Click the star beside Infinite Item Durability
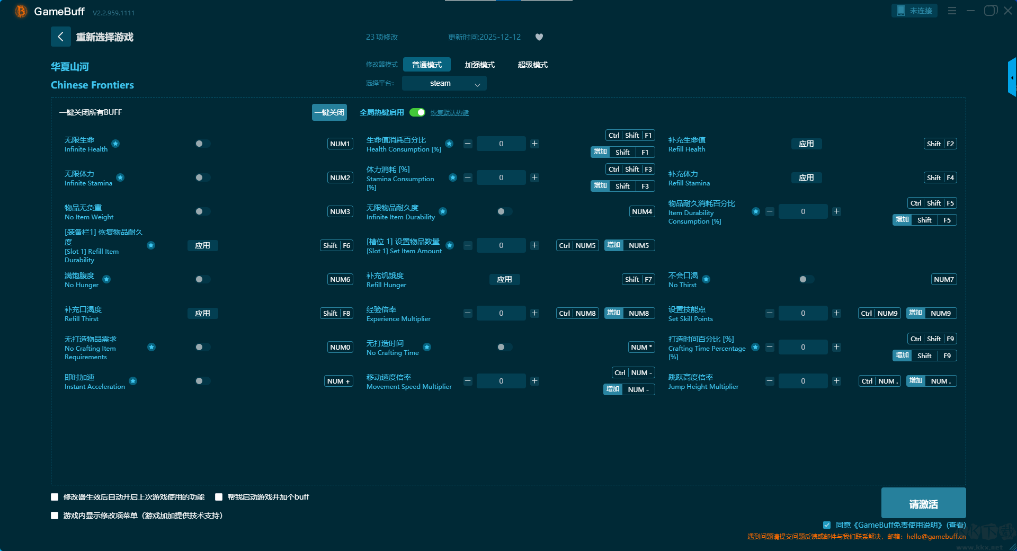 click(443, 211)
